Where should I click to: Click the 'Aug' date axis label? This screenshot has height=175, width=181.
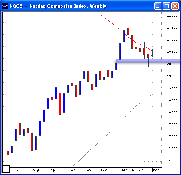click(36, 170)
